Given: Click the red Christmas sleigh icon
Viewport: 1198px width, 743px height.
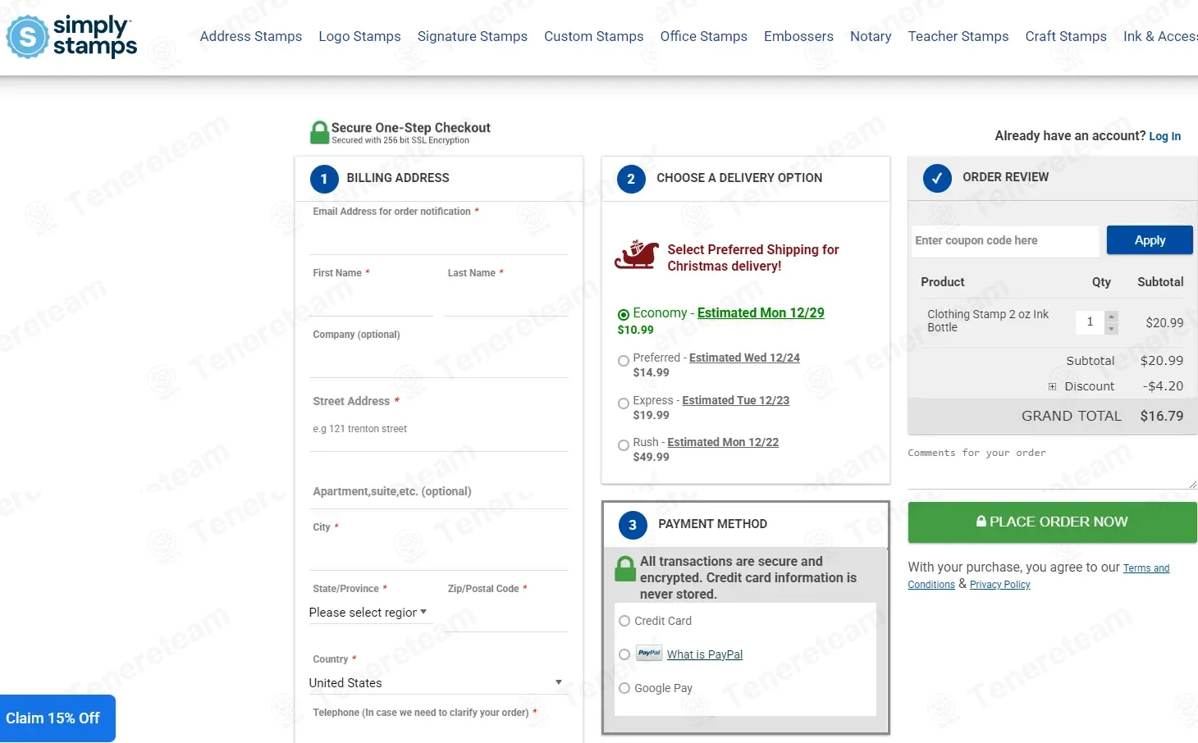Looking at the screenshot, I should coord(637,256).
